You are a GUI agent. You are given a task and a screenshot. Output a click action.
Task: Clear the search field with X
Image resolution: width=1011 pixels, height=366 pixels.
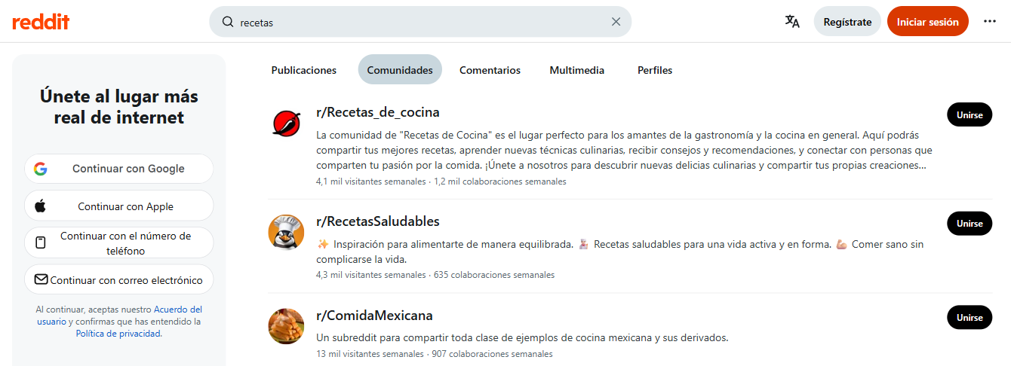pyautogui.click(x=616, y=22)
